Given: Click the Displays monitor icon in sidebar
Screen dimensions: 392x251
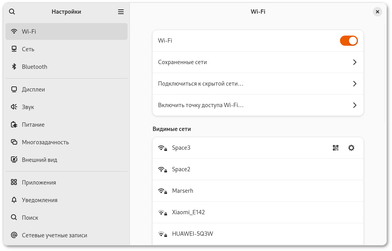Looking at the screenshot, I should [x=14, y=90].
